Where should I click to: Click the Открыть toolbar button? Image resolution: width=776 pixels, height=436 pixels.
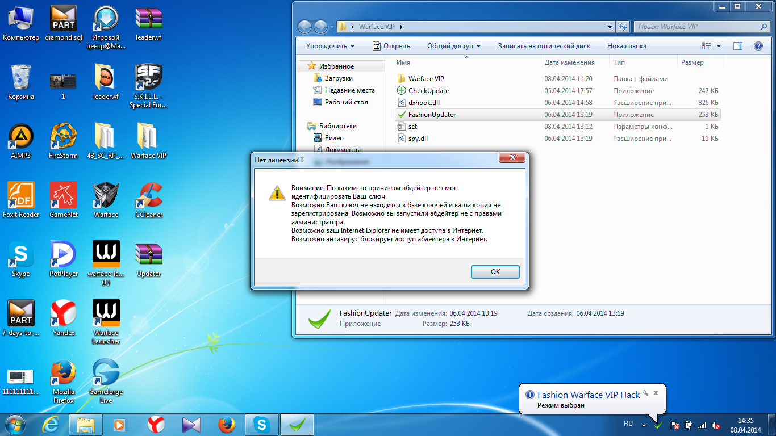[391, 46]
